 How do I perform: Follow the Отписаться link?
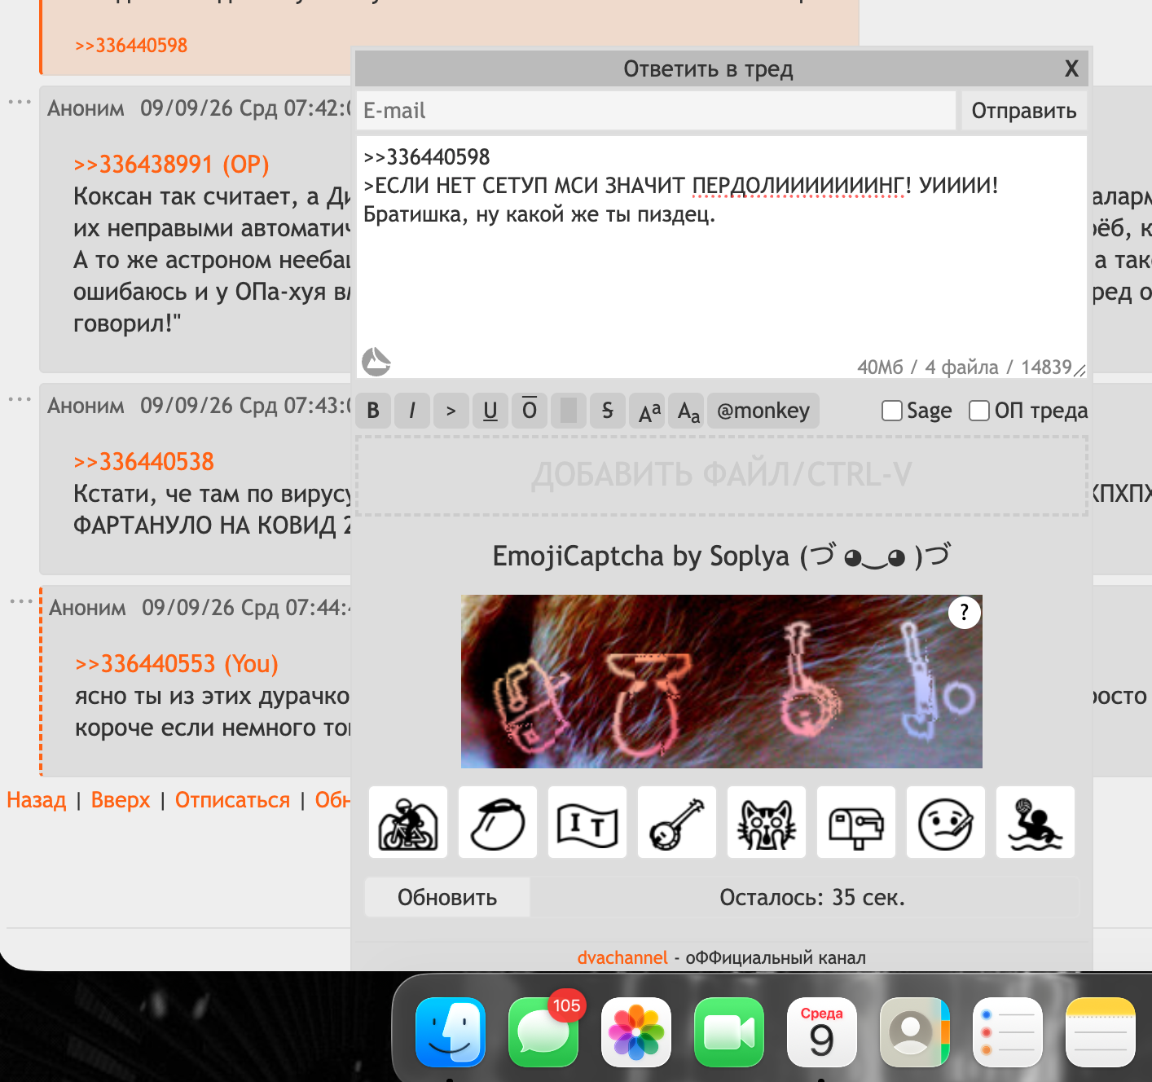tap(232, 800)
